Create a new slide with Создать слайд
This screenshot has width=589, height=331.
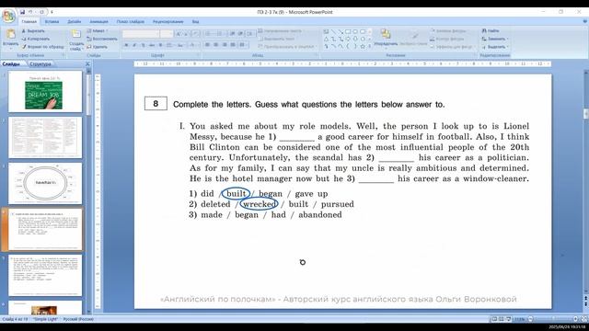(x=76, y=40)
